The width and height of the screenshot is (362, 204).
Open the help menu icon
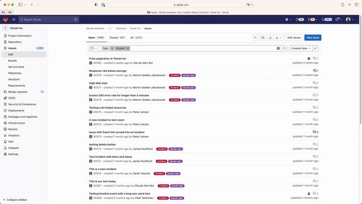(338, 20)
